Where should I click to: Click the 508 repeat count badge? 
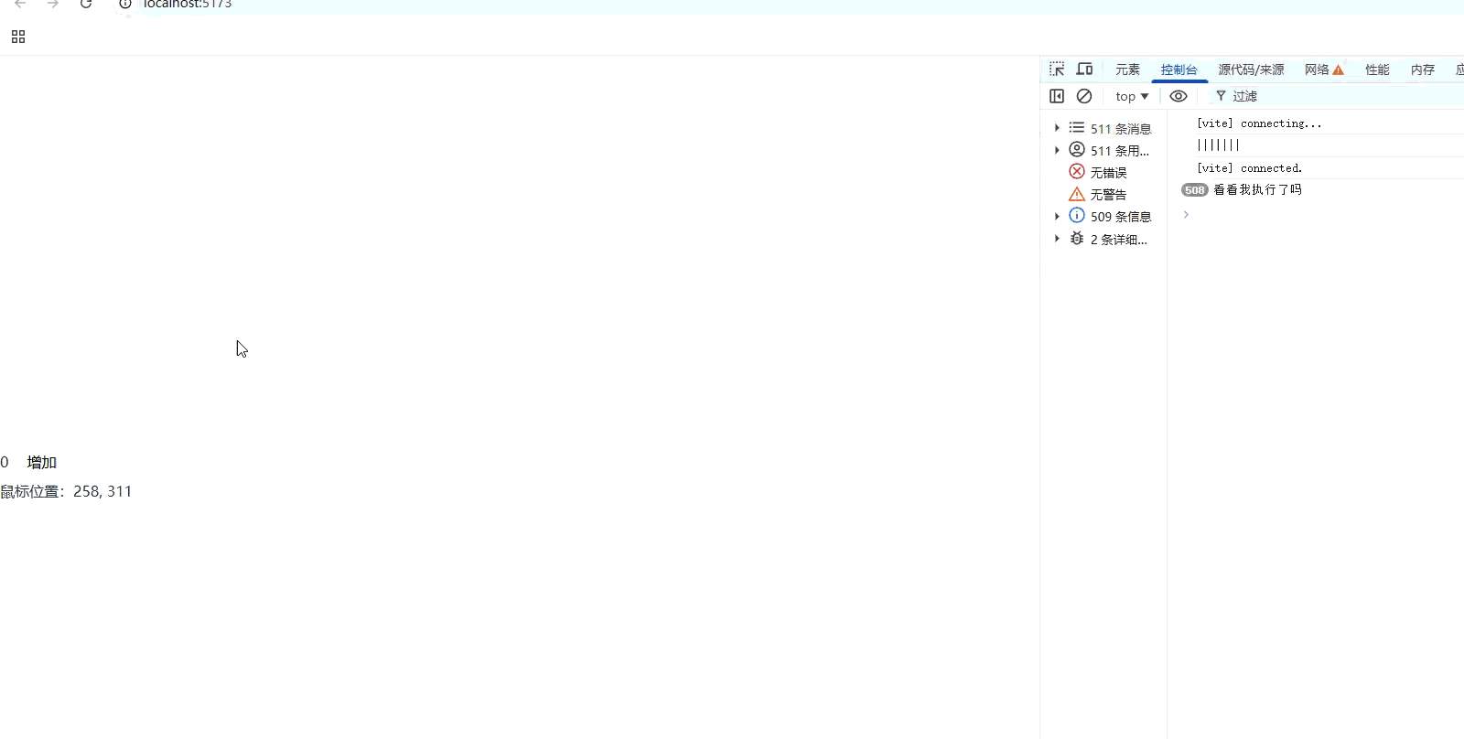[x=1194, y=190]
